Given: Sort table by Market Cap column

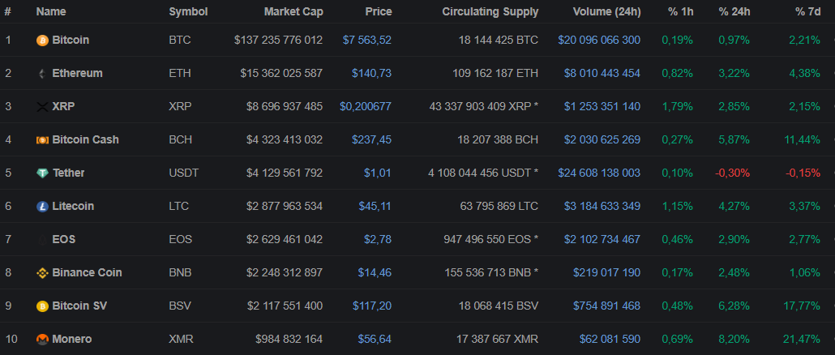Looking at the screenshot, I should [x=293, y=12].
